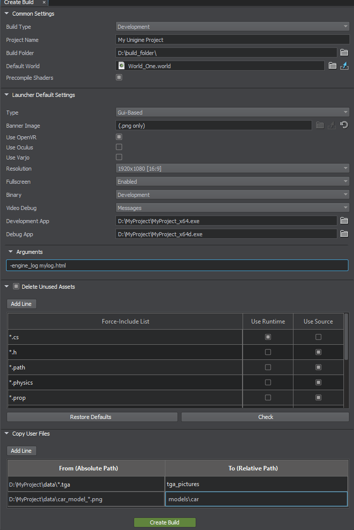Open the Resolution dropdown
Screen dimensions: 354x530
tap(232, 169)
